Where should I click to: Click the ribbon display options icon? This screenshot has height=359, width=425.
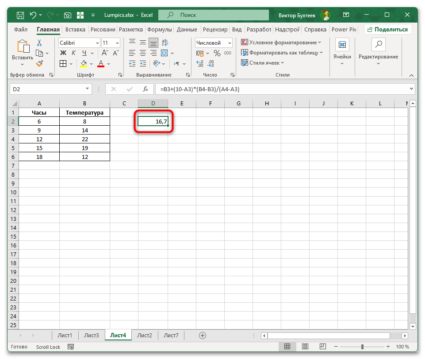(346, 15)
